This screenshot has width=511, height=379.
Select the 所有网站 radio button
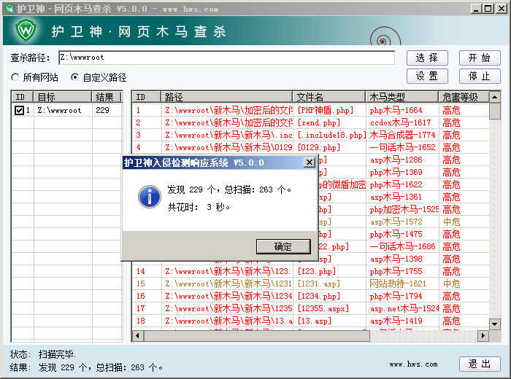coord(15,77)
